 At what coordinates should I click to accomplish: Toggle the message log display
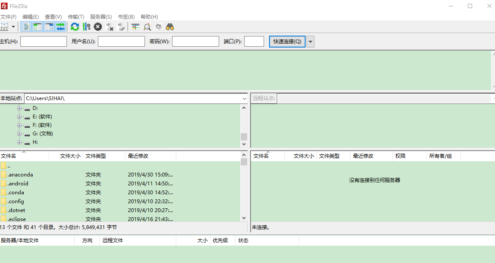[26, 27]
